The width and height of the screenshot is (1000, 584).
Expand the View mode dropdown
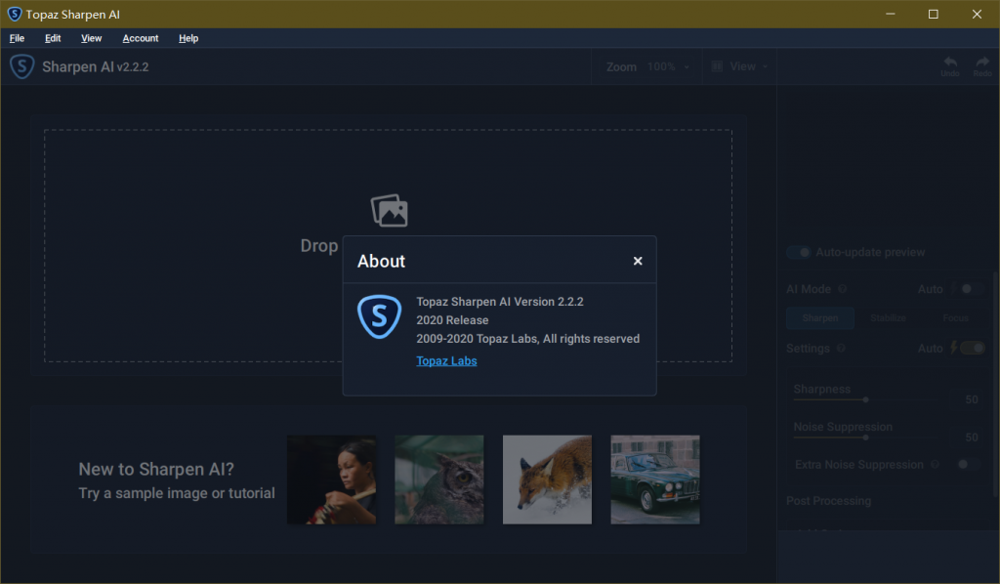point(739,67)
